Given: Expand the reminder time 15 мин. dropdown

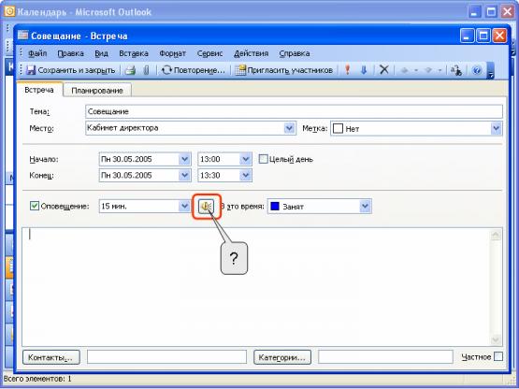Looking at the screenshot, I should pos(184,207).
